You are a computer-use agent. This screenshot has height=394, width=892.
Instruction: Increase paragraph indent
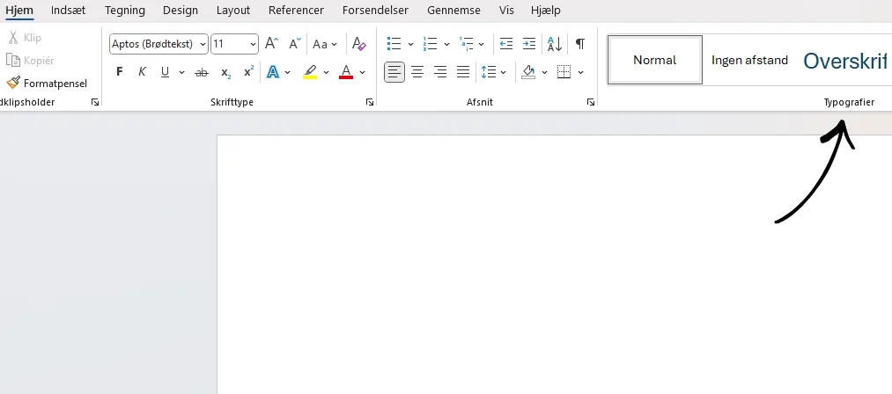(x=529, y=44)
